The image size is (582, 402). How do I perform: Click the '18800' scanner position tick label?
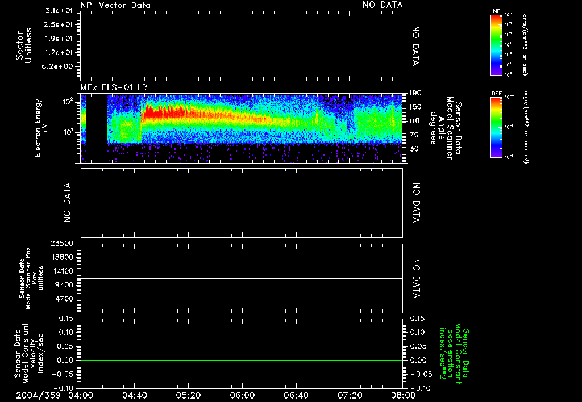tap(63, 257)
